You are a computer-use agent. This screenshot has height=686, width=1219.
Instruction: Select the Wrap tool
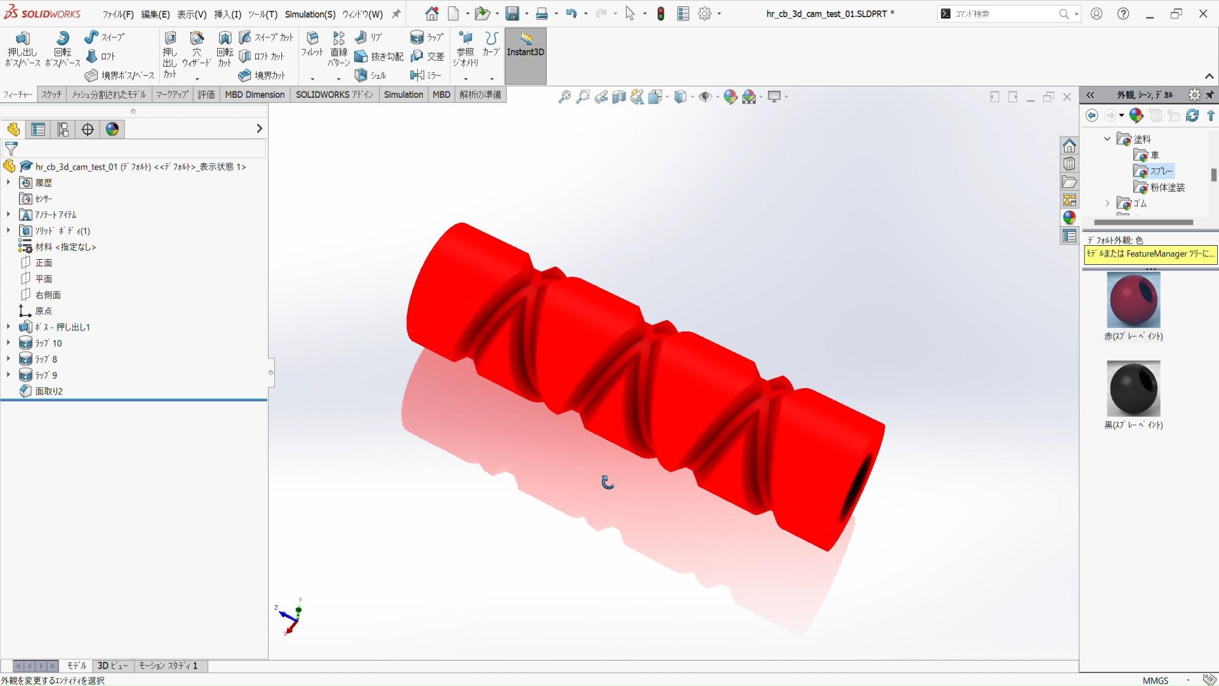427,37
